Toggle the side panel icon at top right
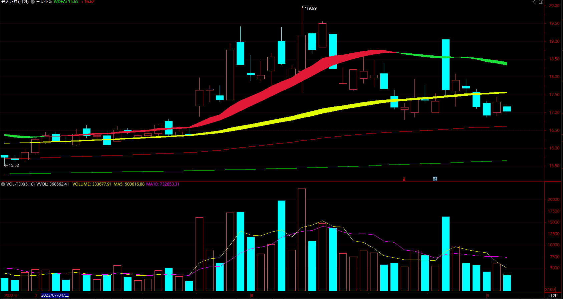 (541, 2)
